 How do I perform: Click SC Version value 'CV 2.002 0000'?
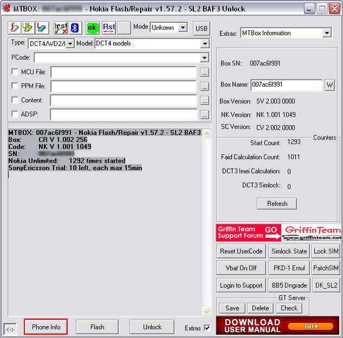275,127
